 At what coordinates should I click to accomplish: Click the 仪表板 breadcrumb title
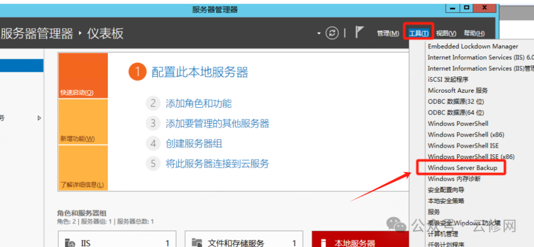tap(105, 34)
